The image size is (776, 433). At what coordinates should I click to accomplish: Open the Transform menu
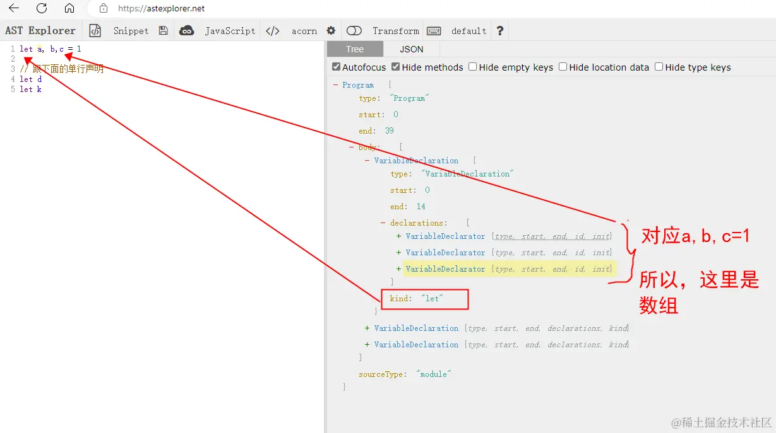[396, 31]
